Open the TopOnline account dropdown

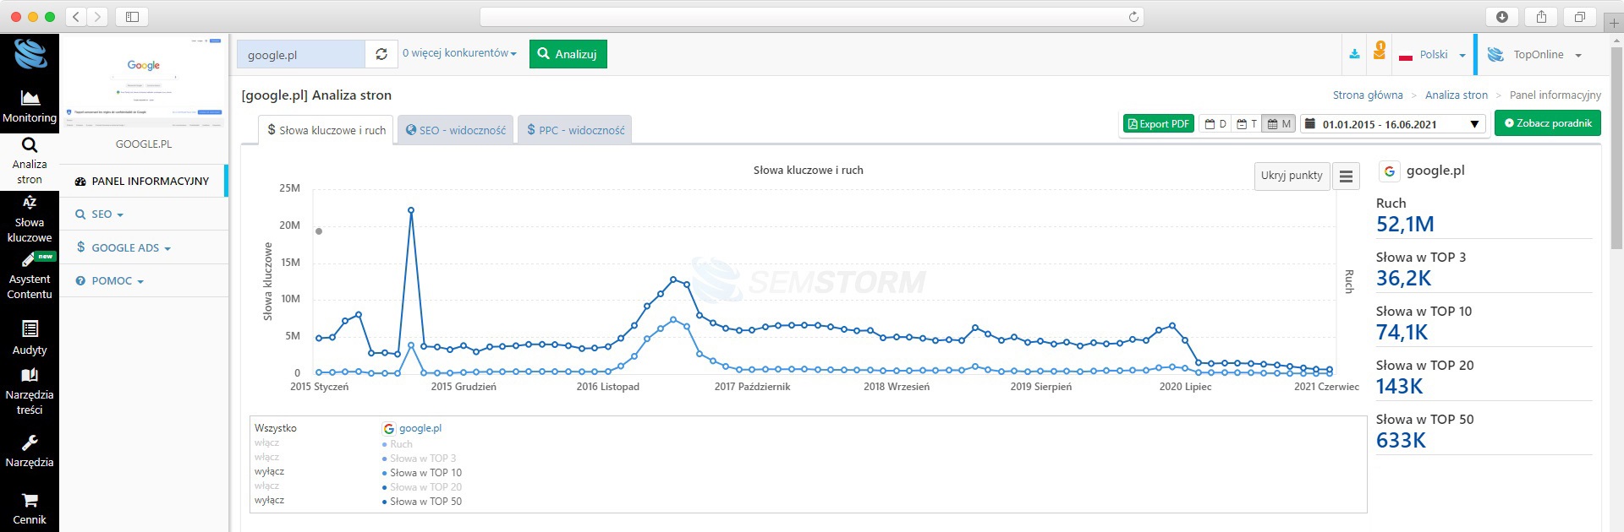click(1534, 55)
